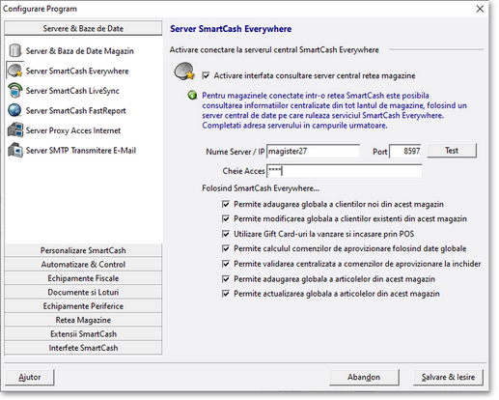The height and width of the screenshot is (400, 499).
Task: Click the Abandon button
Action: point(364,377)
